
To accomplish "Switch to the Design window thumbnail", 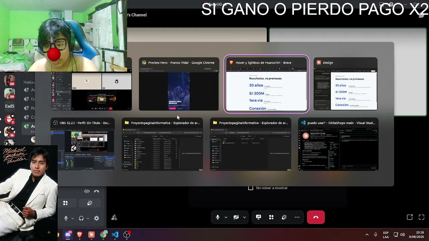I will tap(346, 84).
